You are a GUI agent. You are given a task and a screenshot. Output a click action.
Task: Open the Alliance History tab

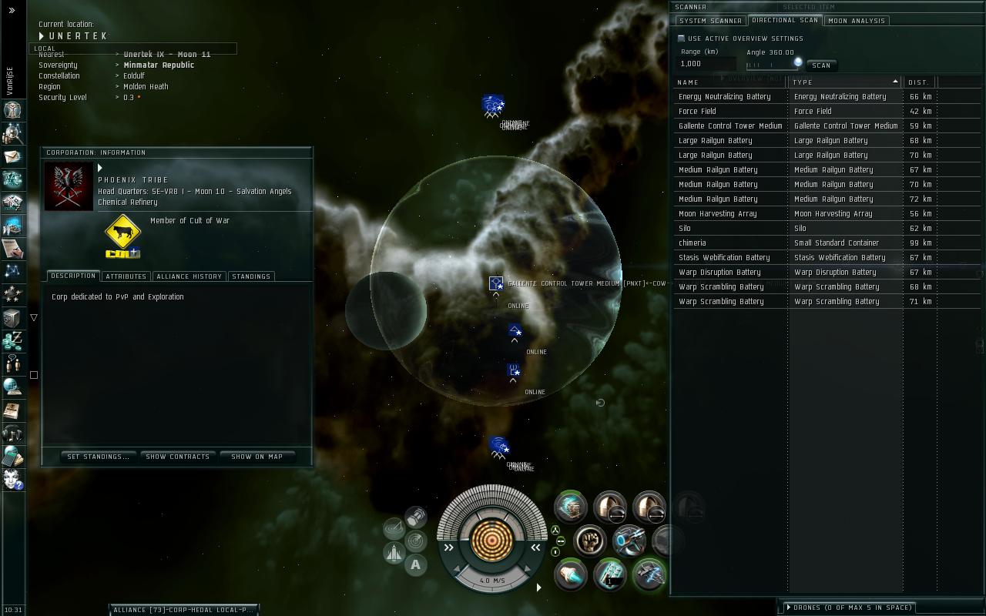[189, 276]
